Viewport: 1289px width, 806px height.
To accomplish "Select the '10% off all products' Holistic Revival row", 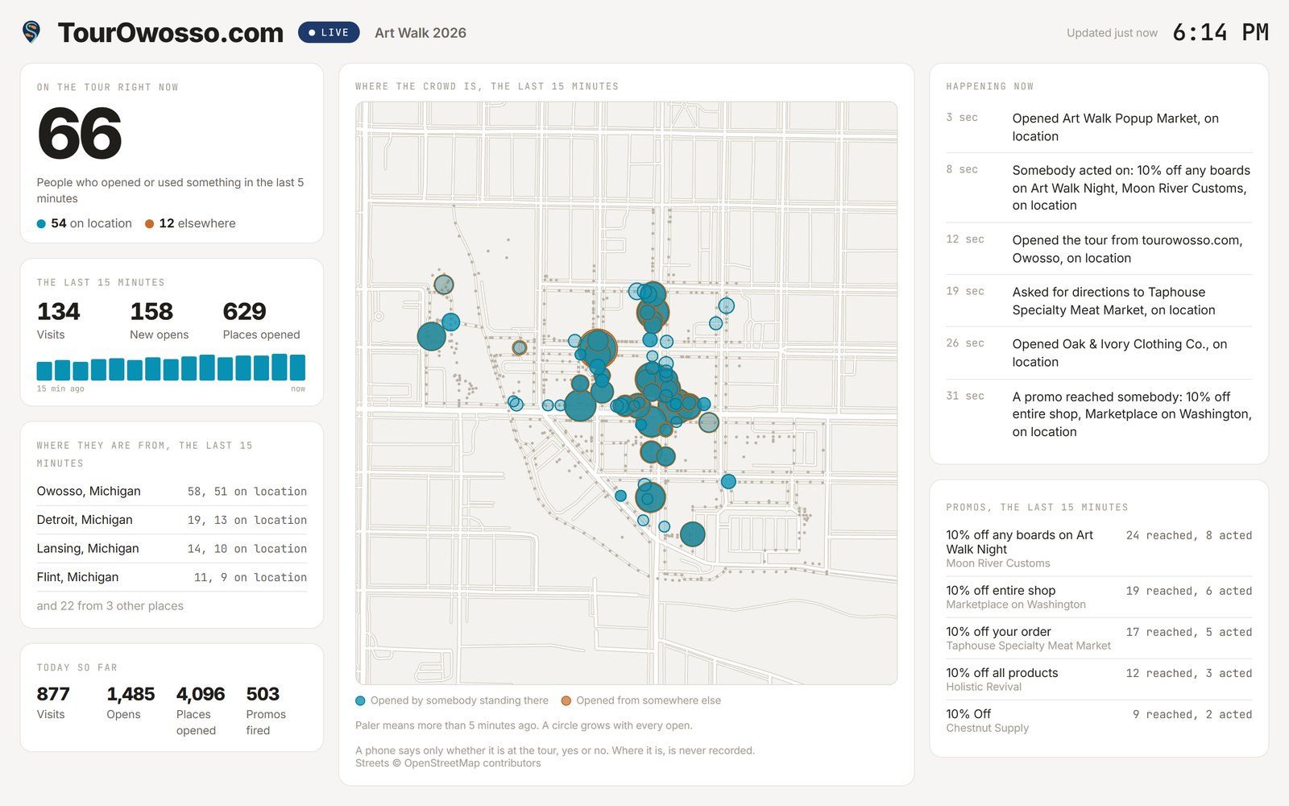I will point(1099,679).
